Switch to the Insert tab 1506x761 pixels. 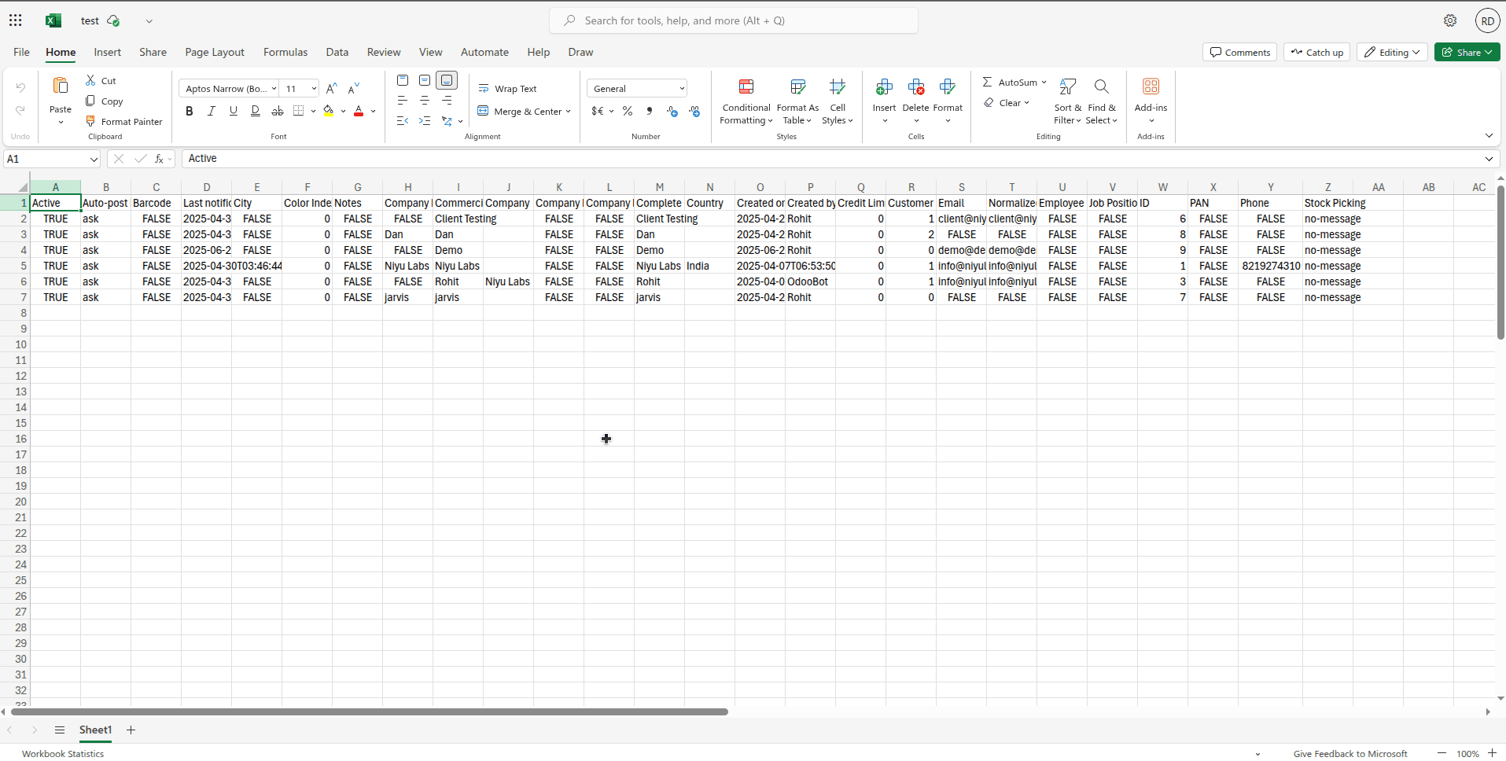108,52
